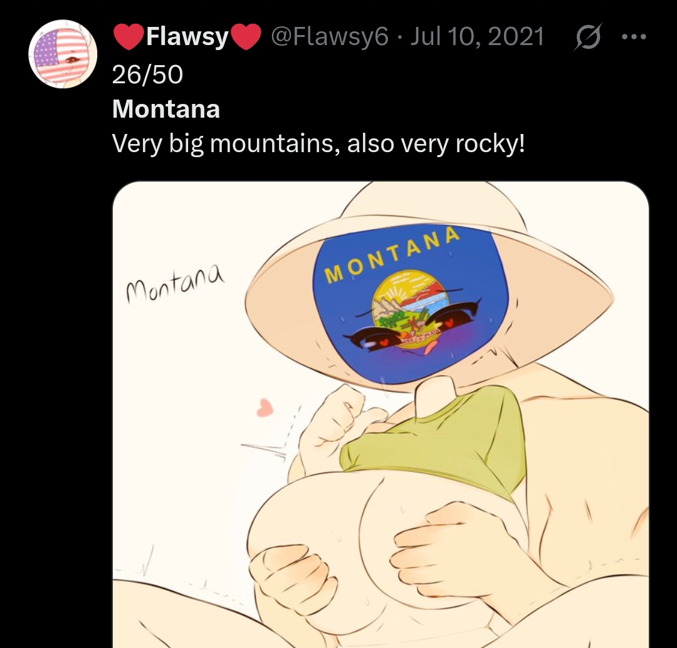Click the dot separator before the date
This screenshot has height=648, width=677.
click(x=399, y=38)
